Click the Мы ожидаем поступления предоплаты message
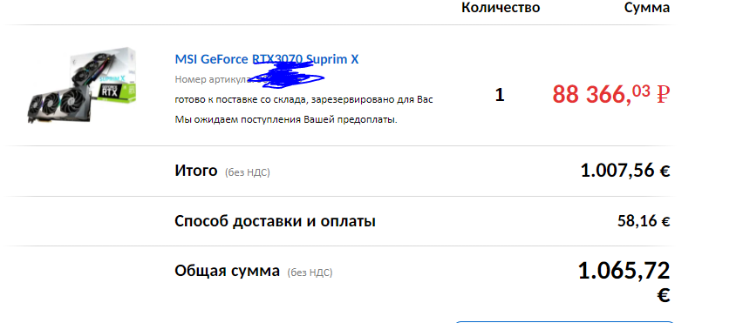 click(x=286, y=119)
